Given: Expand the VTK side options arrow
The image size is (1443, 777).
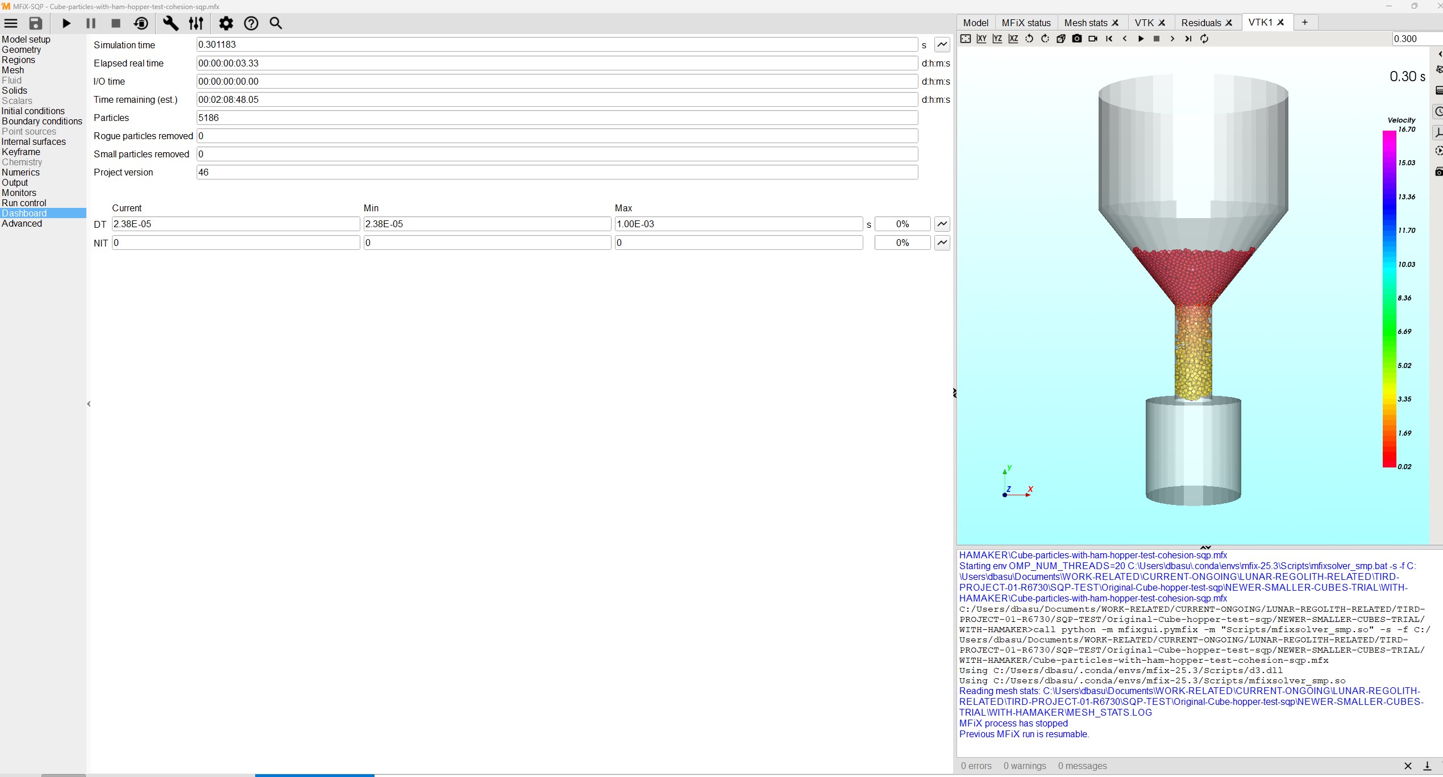Looking at the screenshot, I should click(1439, 54).
